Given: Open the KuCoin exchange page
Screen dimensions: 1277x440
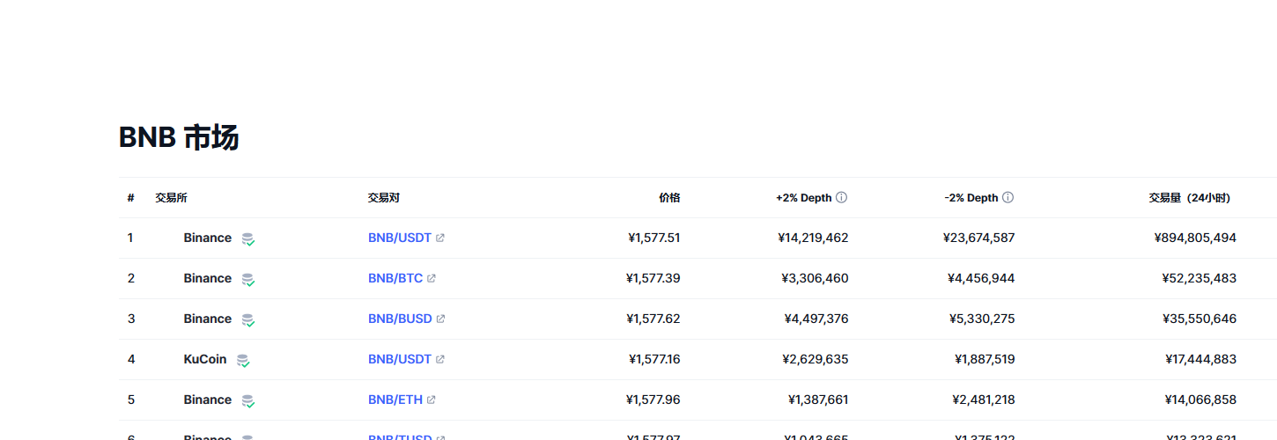Looking at the screenshot, I should (204, 359).
